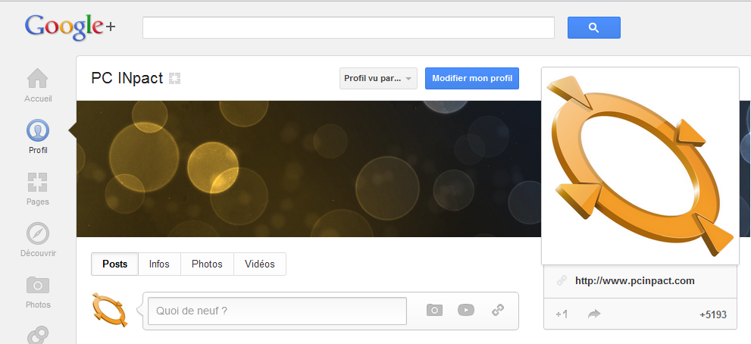Click the blue search magnifier button
Image resolution: width=751 pixels, height=344 pixels.
tap(593, 28)
